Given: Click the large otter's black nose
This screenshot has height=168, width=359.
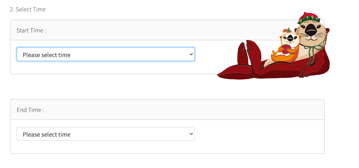Looking at the screenshot, I should point(310,29).
